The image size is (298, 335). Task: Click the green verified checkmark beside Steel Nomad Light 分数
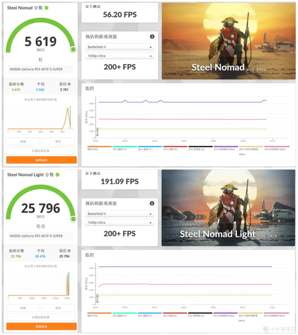tap(57, 175)
